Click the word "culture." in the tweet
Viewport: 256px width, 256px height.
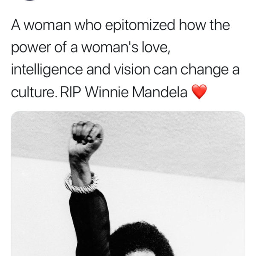pyautogui.click(x=38, y=92)
